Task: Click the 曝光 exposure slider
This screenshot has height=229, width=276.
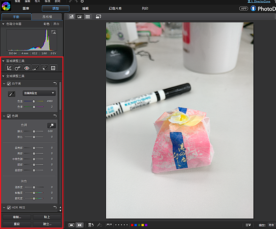Action: click(x=34, y=132)
